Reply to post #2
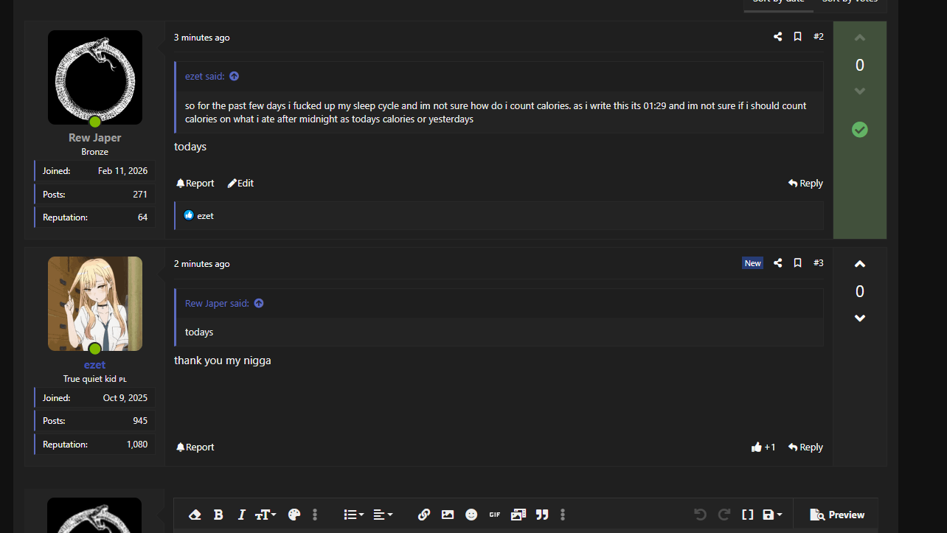 [805, 184]
